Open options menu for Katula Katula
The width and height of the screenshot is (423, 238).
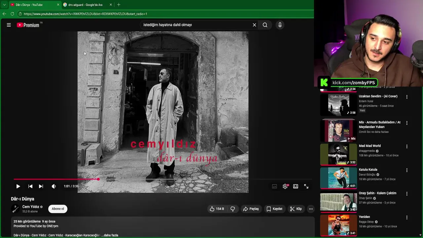coord(407,170)
